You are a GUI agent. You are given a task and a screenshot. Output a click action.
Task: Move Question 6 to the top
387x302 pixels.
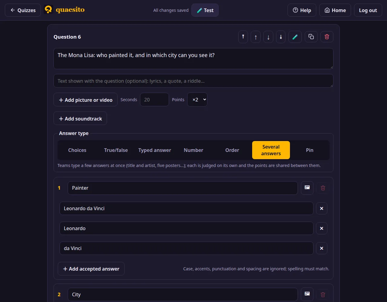tap(243, 37)
